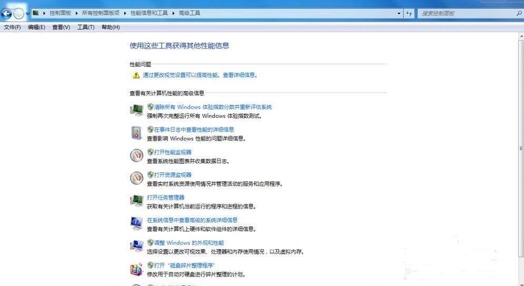Open link 打开资源监视器

[x=173, y=175]
